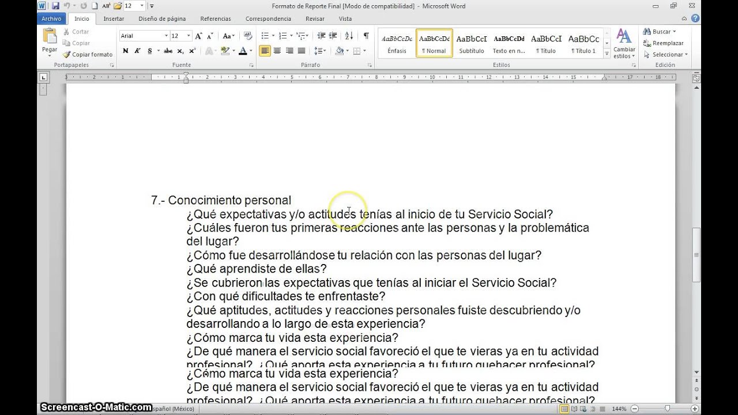738x415 pixels.
Task: Select the Lectura de pantalla completa view icon
Action: pyautogui.click(x=573, y=409)
